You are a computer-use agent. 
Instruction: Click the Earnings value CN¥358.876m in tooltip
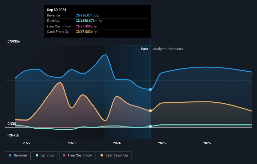86,21
